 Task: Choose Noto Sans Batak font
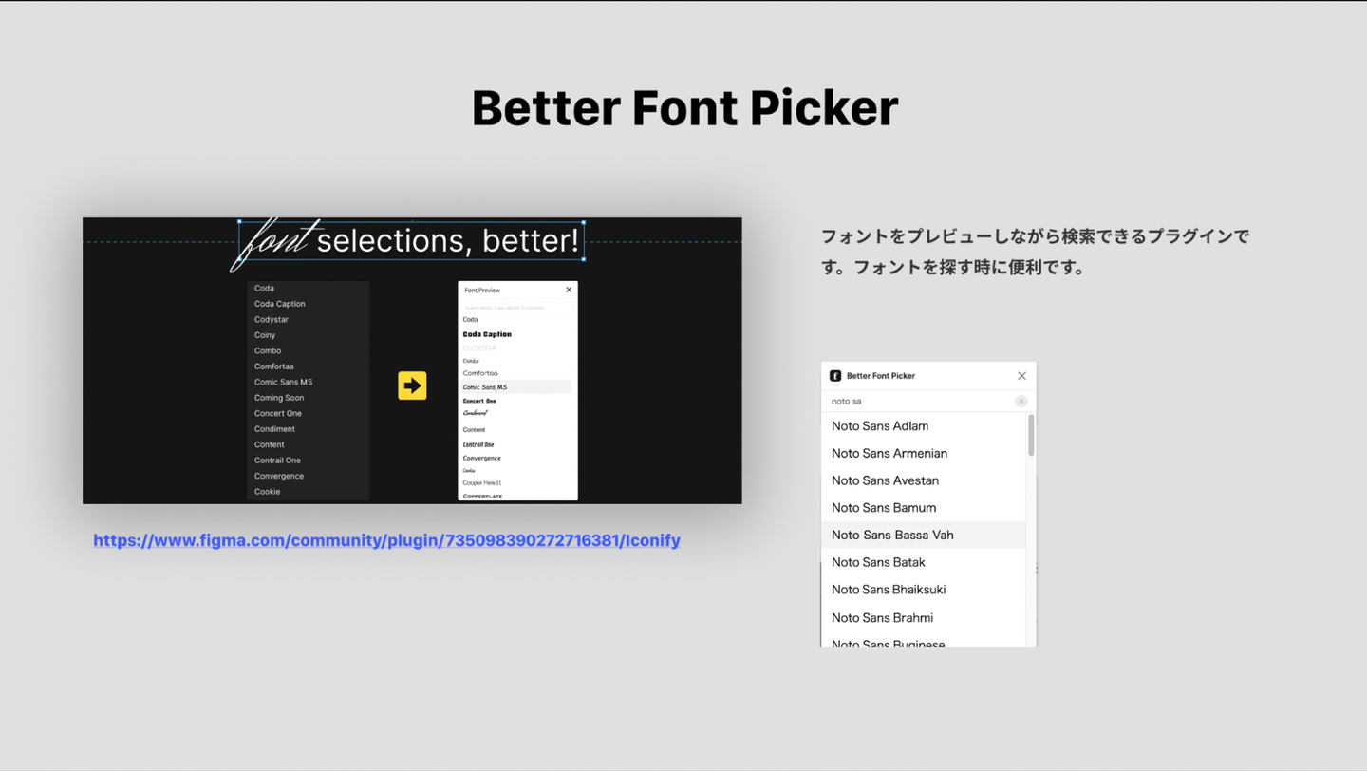878,562
